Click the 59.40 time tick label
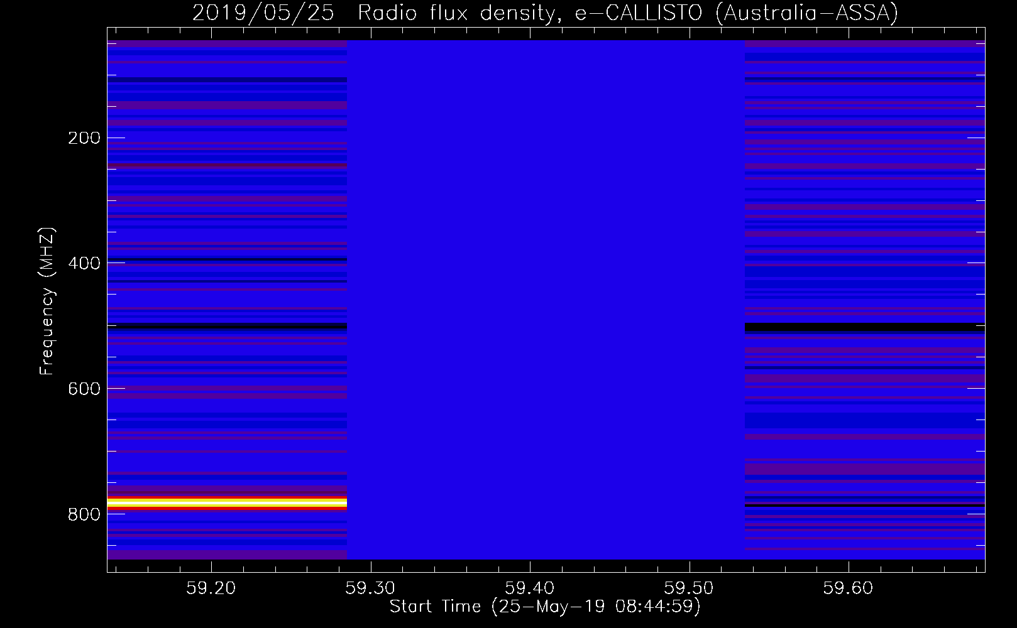Image resolution: width=1017 pixels, height=628 pixels. pos(530,588)
